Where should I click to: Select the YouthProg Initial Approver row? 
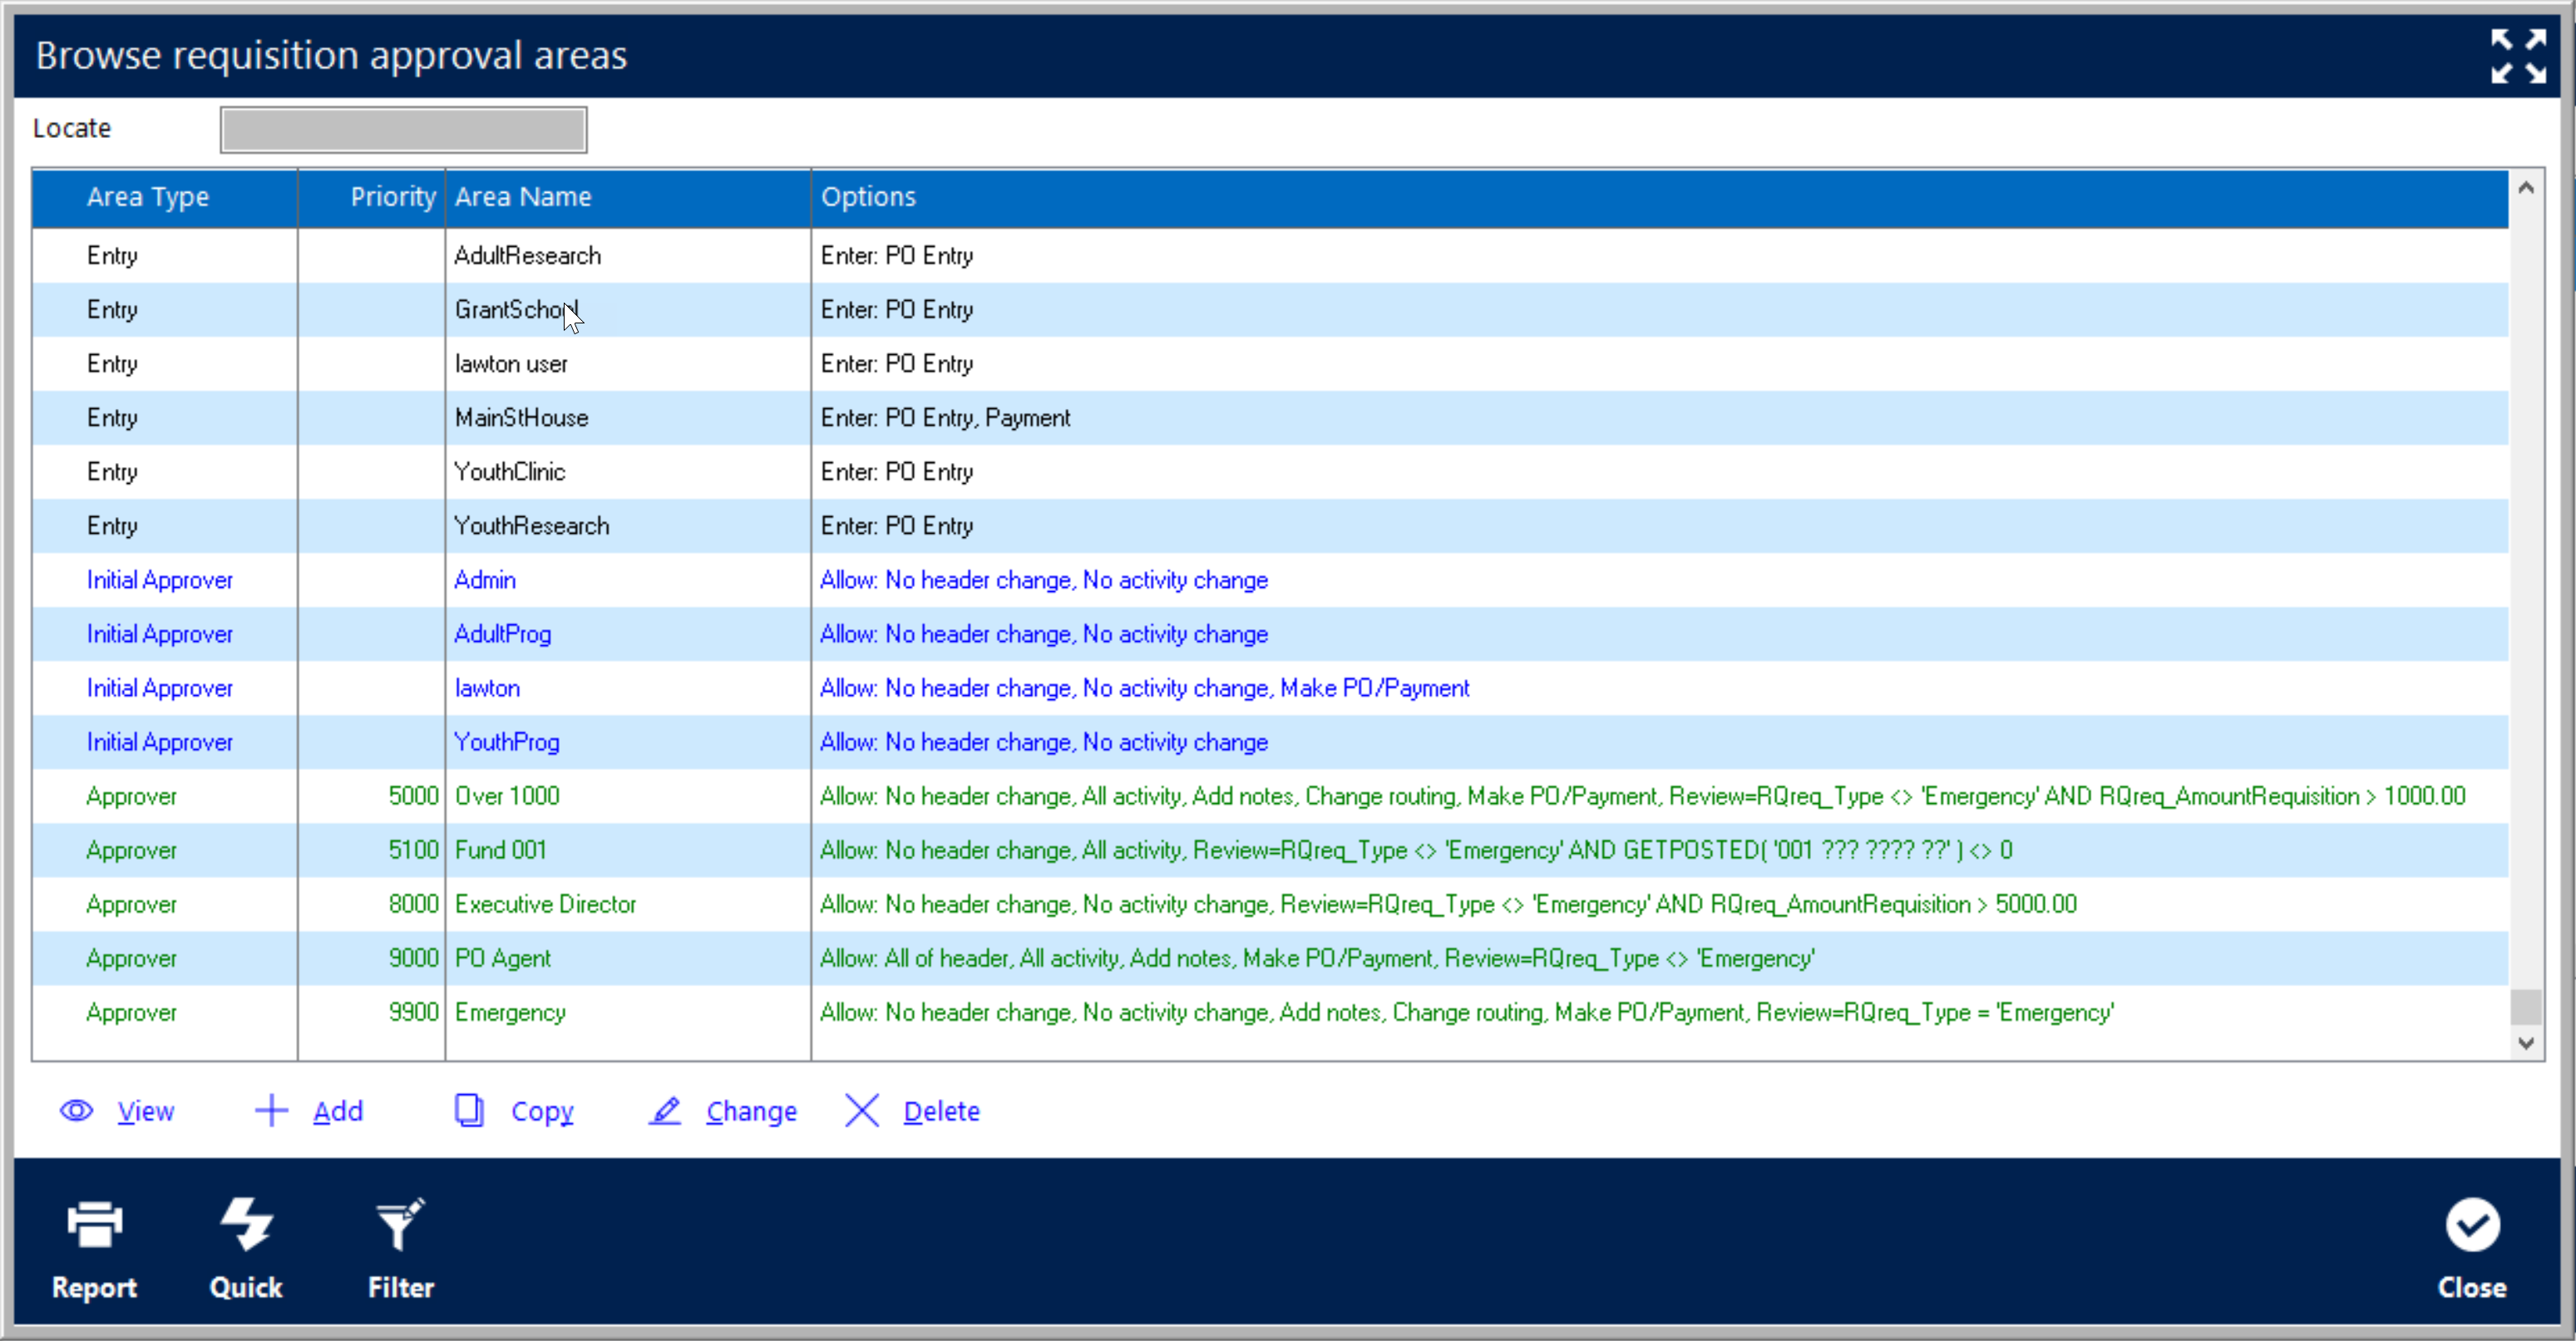(x=506, y=742)
